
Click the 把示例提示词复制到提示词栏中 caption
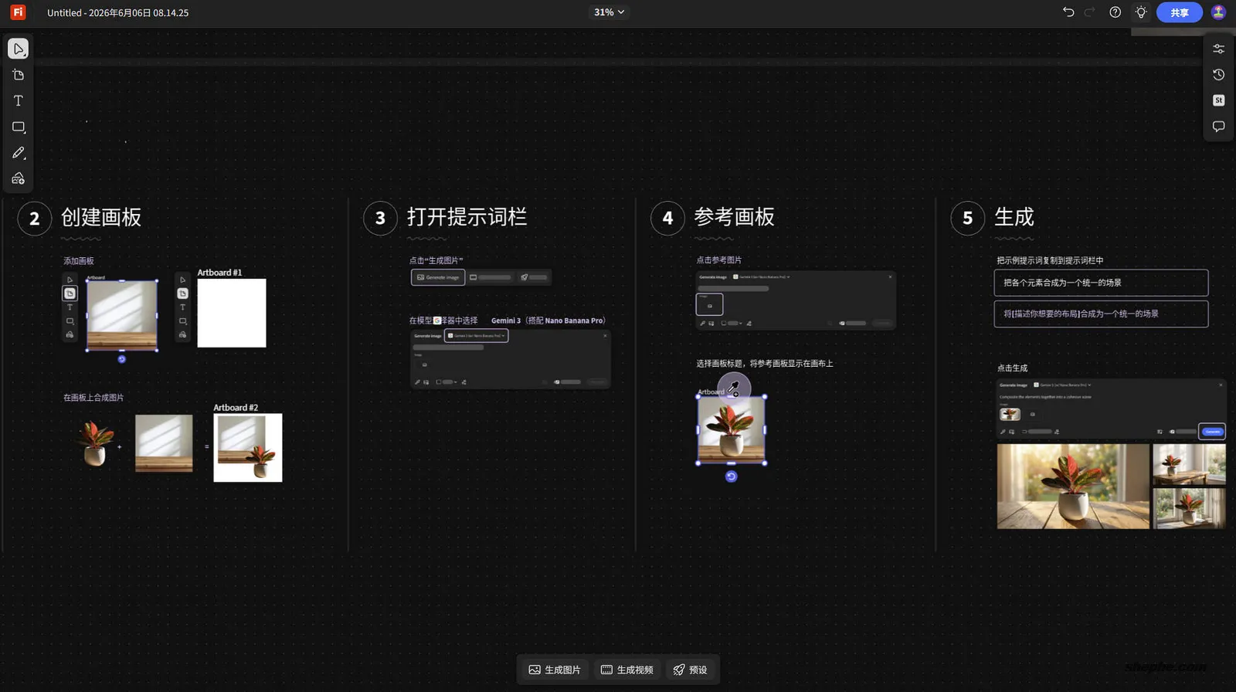pyautogui.click(x=1050, y=261)
